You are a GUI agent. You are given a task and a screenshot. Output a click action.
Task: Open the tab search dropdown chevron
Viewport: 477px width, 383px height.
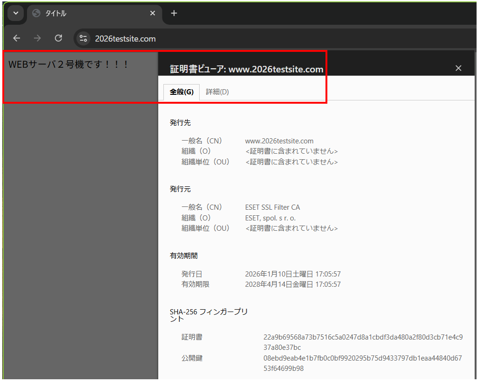[x=15, y=14]
